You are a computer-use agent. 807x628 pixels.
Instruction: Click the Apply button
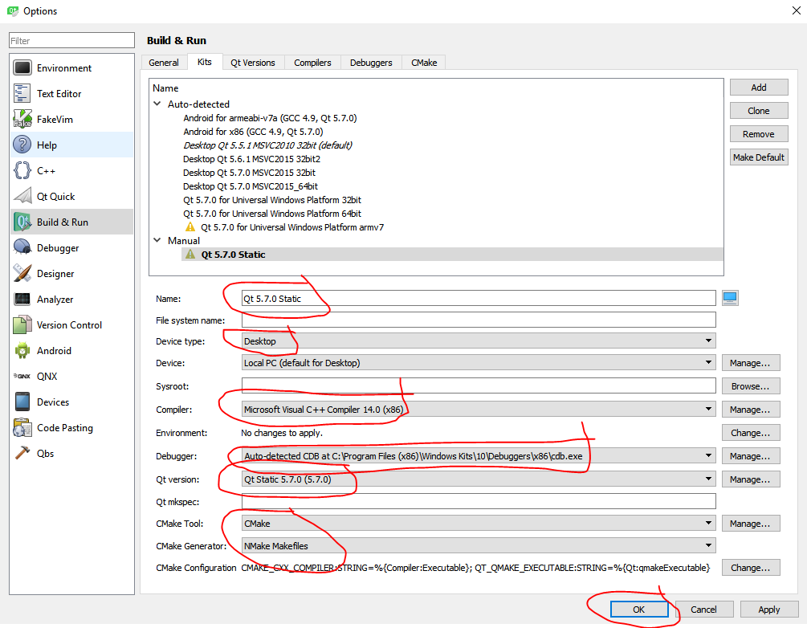coord(769,610)
